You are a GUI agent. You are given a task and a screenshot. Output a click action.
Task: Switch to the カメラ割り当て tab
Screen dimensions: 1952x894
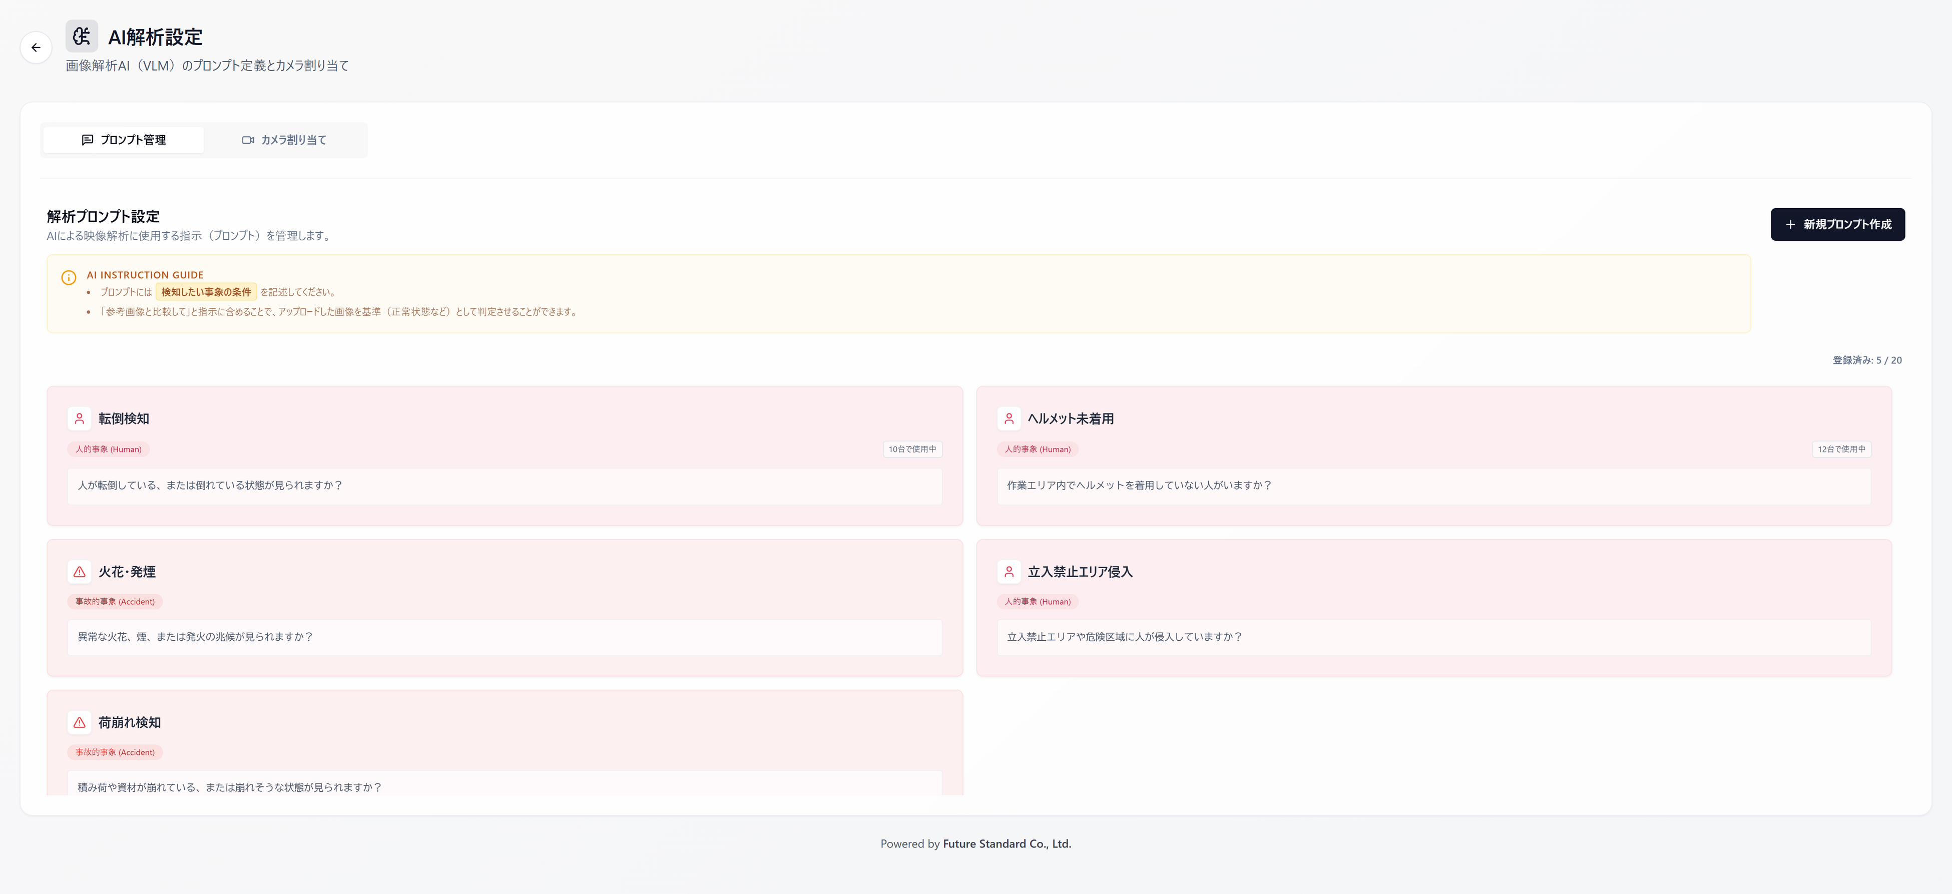click(x=284, y=140)
